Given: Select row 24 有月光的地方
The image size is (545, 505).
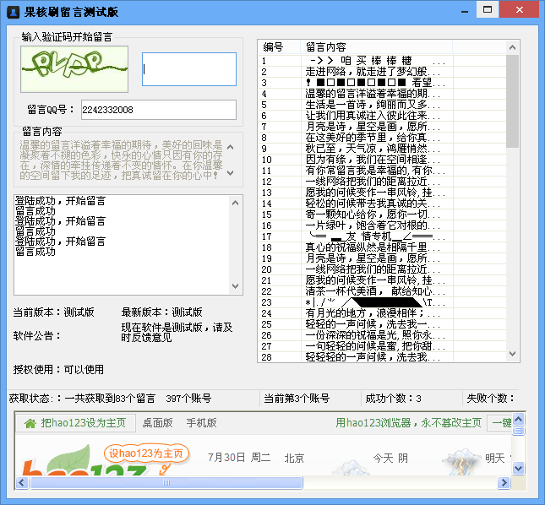Looking at the screenshot, I should (x=382, y=313).
